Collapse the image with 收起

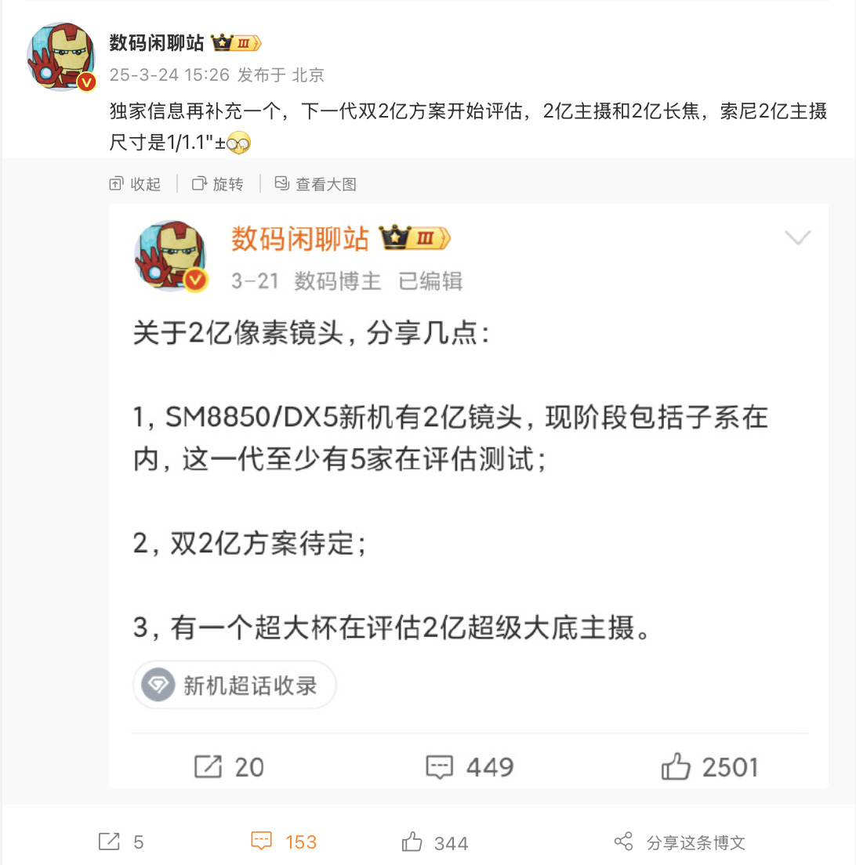coord(135,183)
